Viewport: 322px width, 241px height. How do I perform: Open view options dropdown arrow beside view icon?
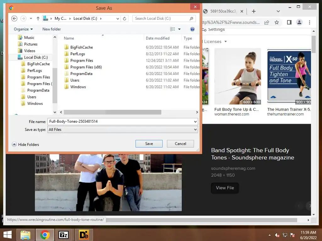pyautogui.click(x=179, y=29)
